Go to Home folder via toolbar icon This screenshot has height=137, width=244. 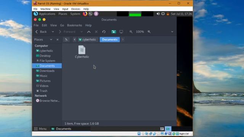(x=114, y=32)
